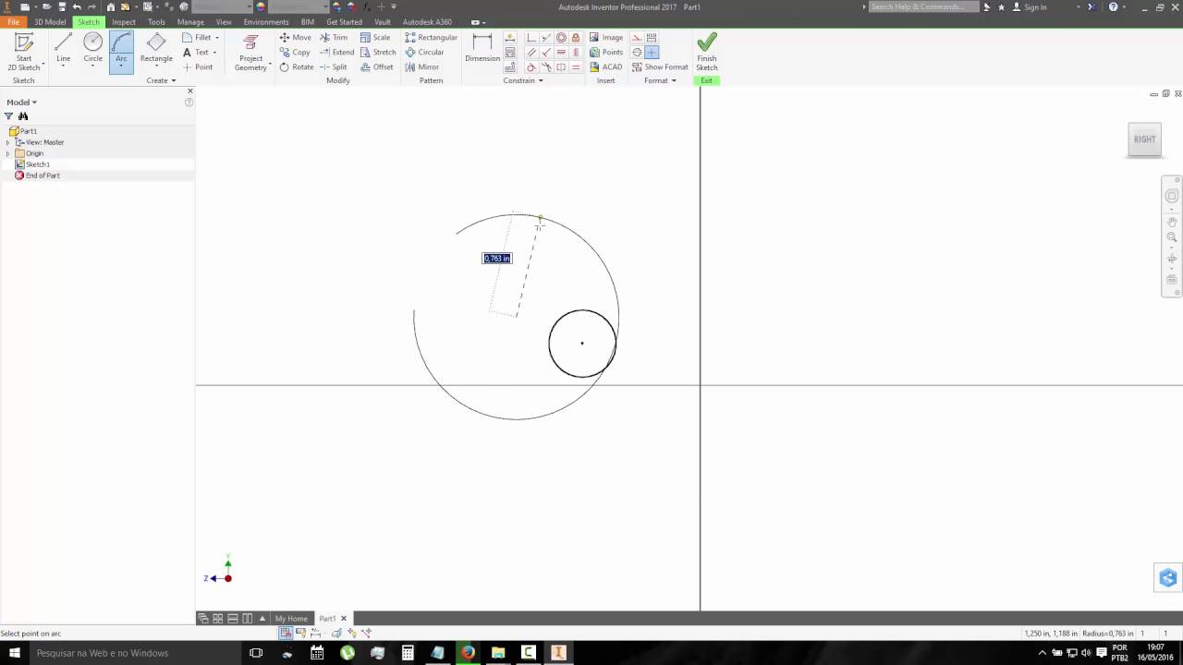Click the Project Geometry tool
The image size is (1183, 665).
[x=250, y=53]
